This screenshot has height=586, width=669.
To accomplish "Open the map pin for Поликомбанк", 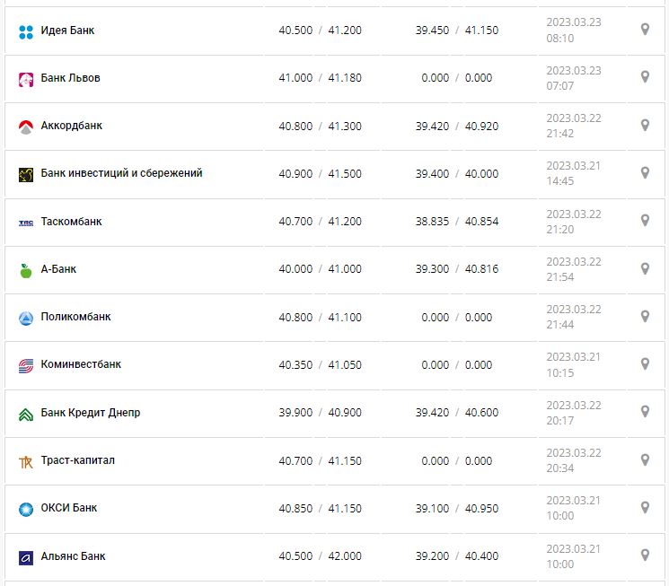I will [x=645, y=316].
